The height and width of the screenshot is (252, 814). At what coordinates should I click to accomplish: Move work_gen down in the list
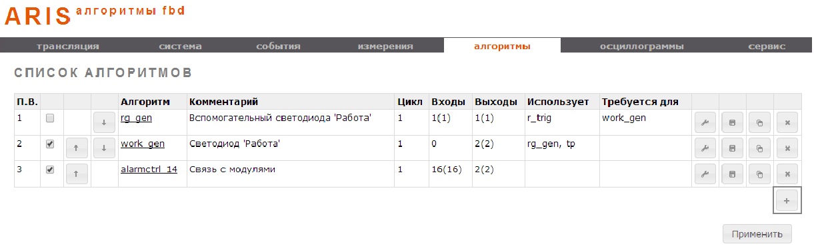104,148
